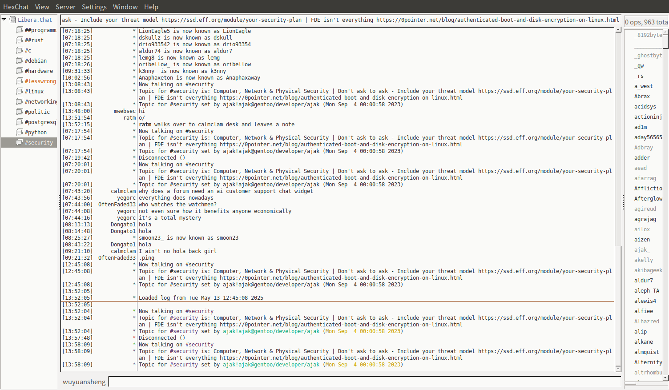Click nick calmclam on the 07:43:20 message
Image resolution: width=669 pixels, height=390 pixels.
coord(123,191)
